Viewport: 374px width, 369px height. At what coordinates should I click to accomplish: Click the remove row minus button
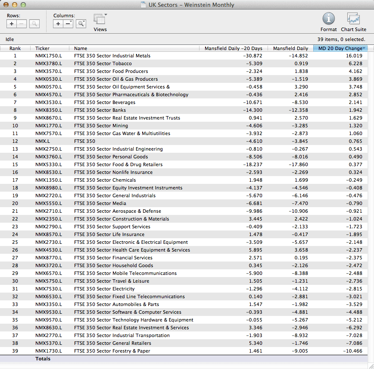[22, 24]
